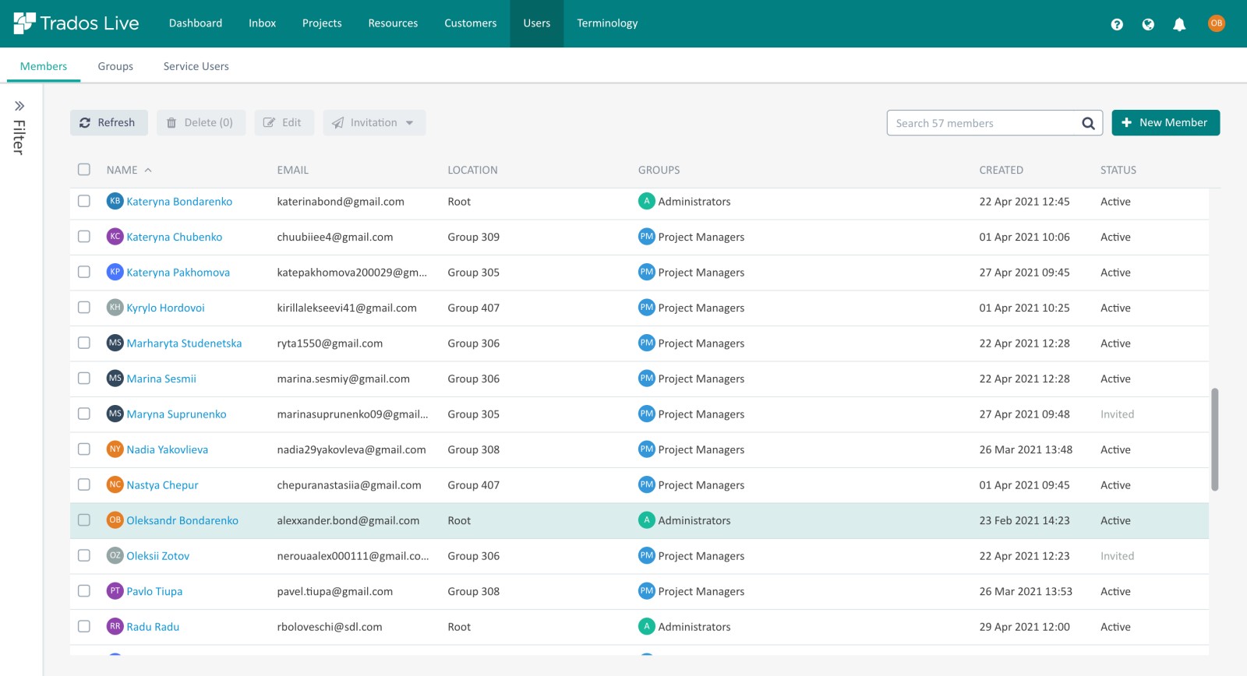Open the OB user profile avatar
Screen dimensions: 1247x676
pos(1216,23)
